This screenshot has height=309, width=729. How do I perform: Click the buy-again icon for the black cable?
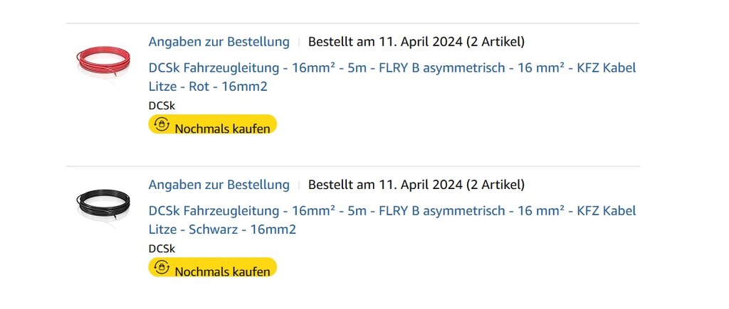coord(162,267)
